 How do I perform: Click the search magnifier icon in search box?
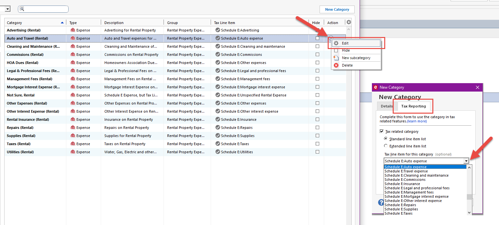(22, 9)
